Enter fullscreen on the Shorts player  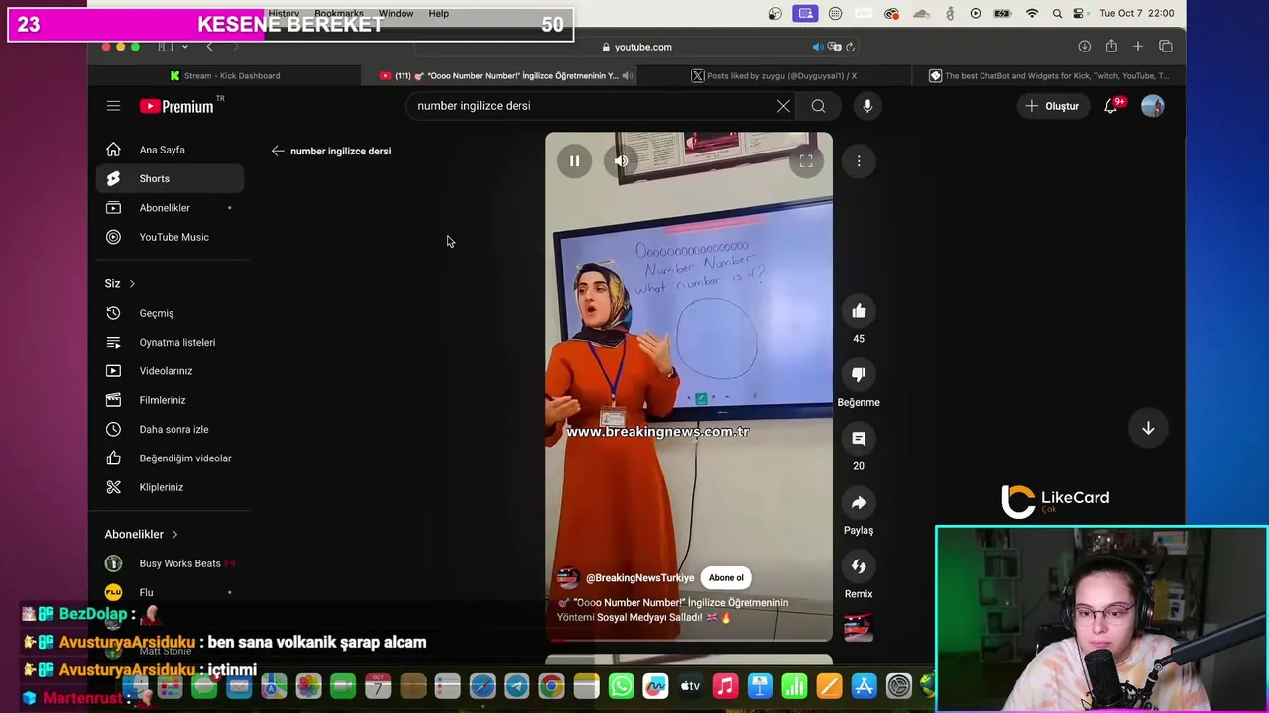[x=806, y=161]
